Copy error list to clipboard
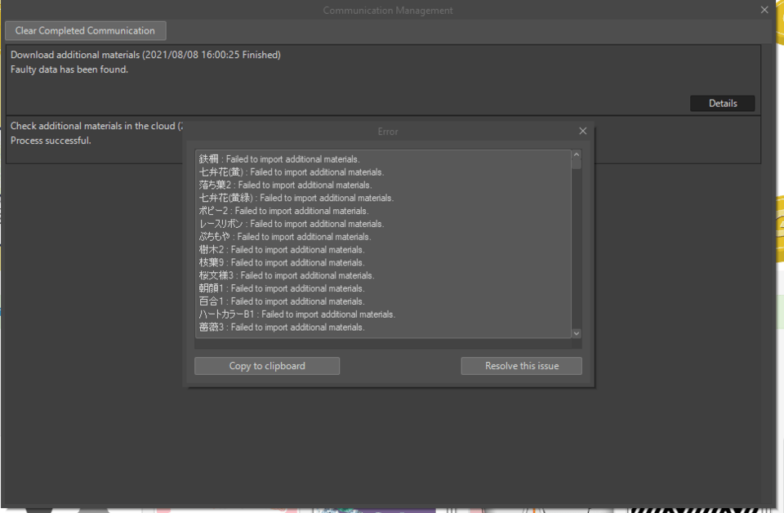784x513 pixels. click(267, 365)
